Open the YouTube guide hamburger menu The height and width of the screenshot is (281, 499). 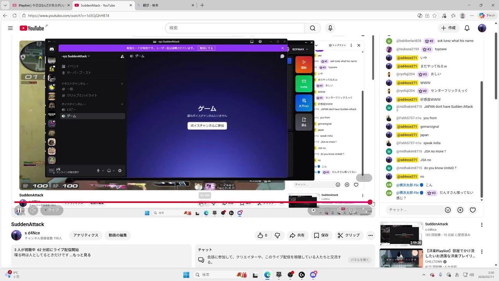click(11, 28)
